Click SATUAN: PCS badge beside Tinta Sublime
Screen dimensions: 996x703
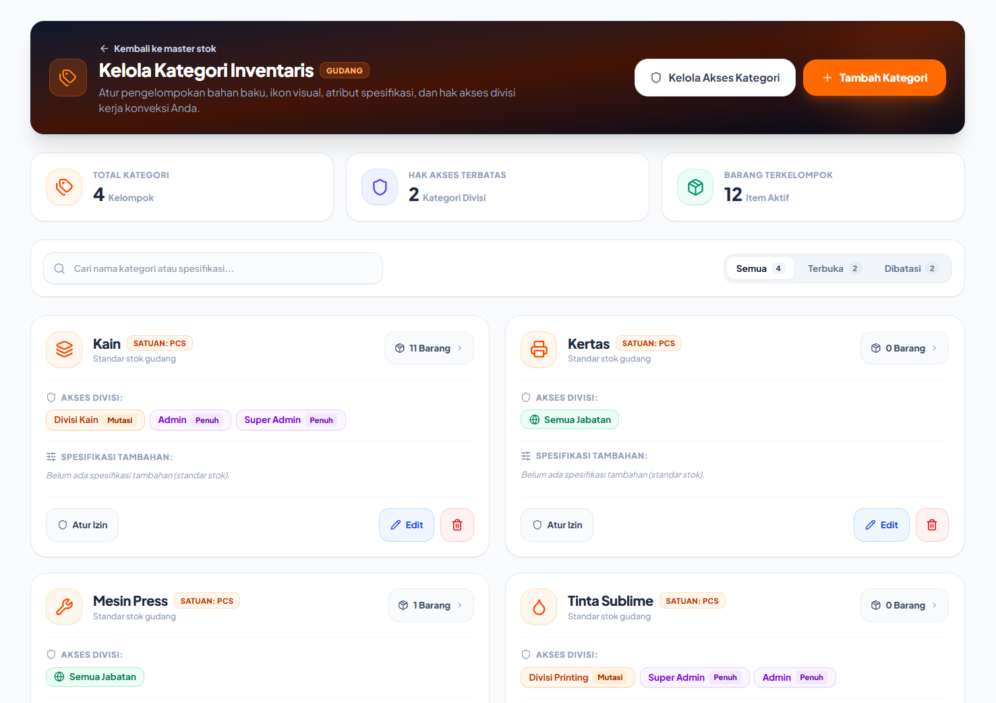coord(693,601)
